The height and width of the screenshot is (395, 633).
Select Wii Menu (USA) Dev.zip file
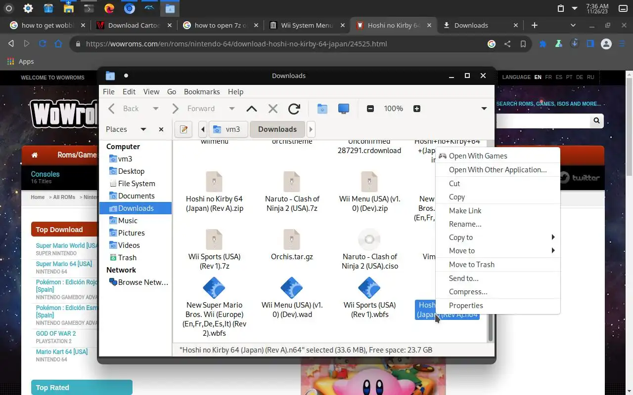pyautogui.click(x=369, y=192)
